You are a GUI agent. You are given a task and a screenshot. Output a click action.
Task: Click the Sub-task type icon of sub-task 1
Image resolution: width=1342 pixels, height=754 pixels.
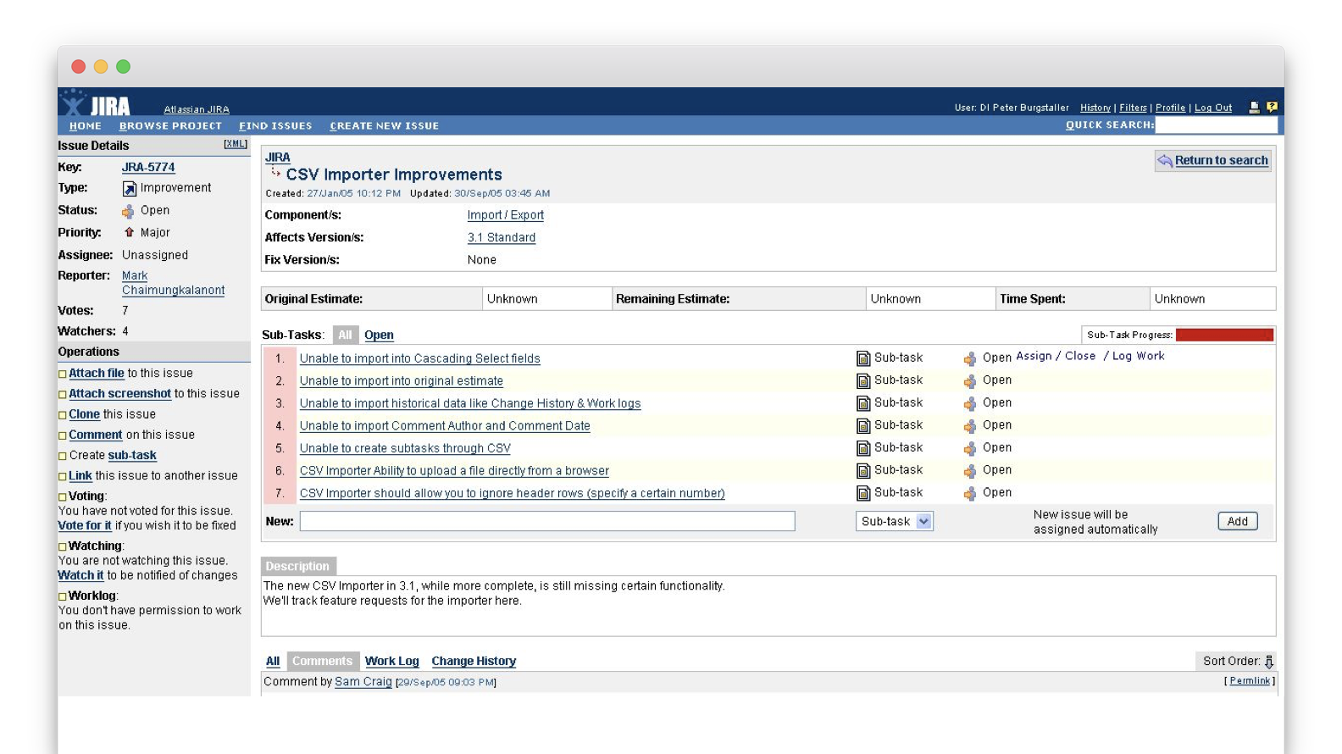[x=863, y=358]
